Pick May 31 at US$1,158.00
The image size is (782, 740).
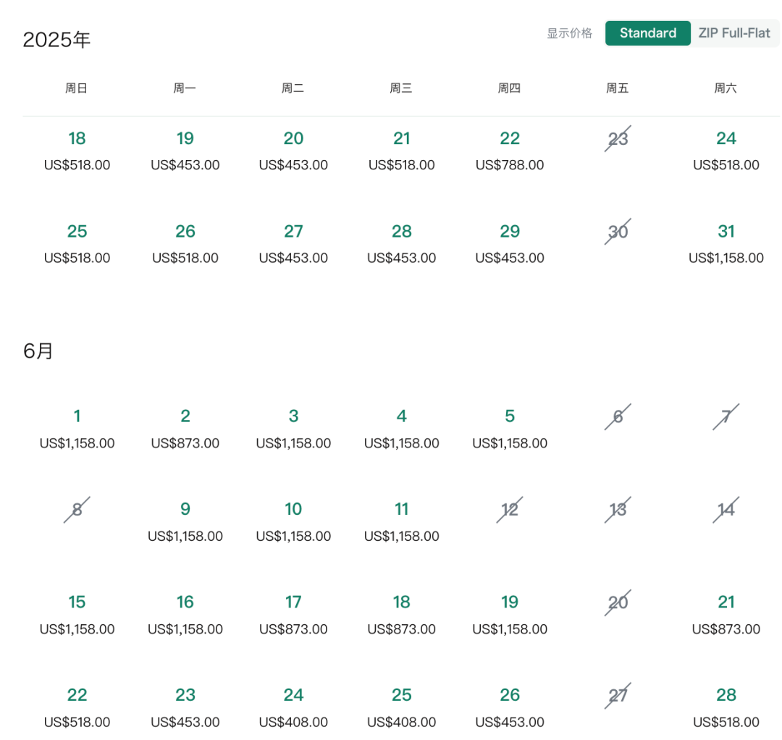tap(726, 243)
